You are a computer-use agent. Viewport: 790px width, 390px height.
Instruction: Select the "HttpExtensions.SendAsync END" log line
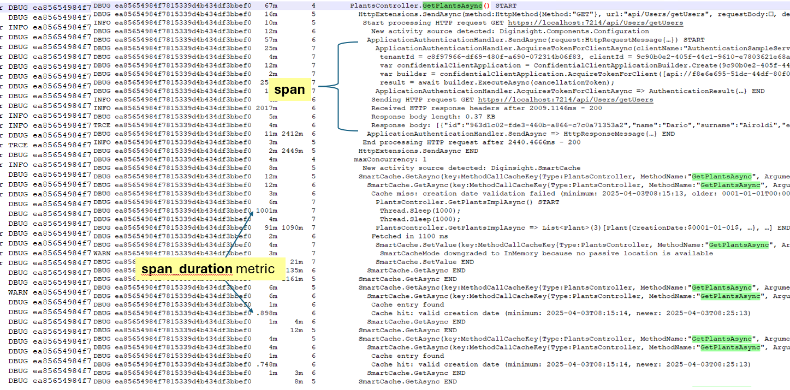pos(418,151)
